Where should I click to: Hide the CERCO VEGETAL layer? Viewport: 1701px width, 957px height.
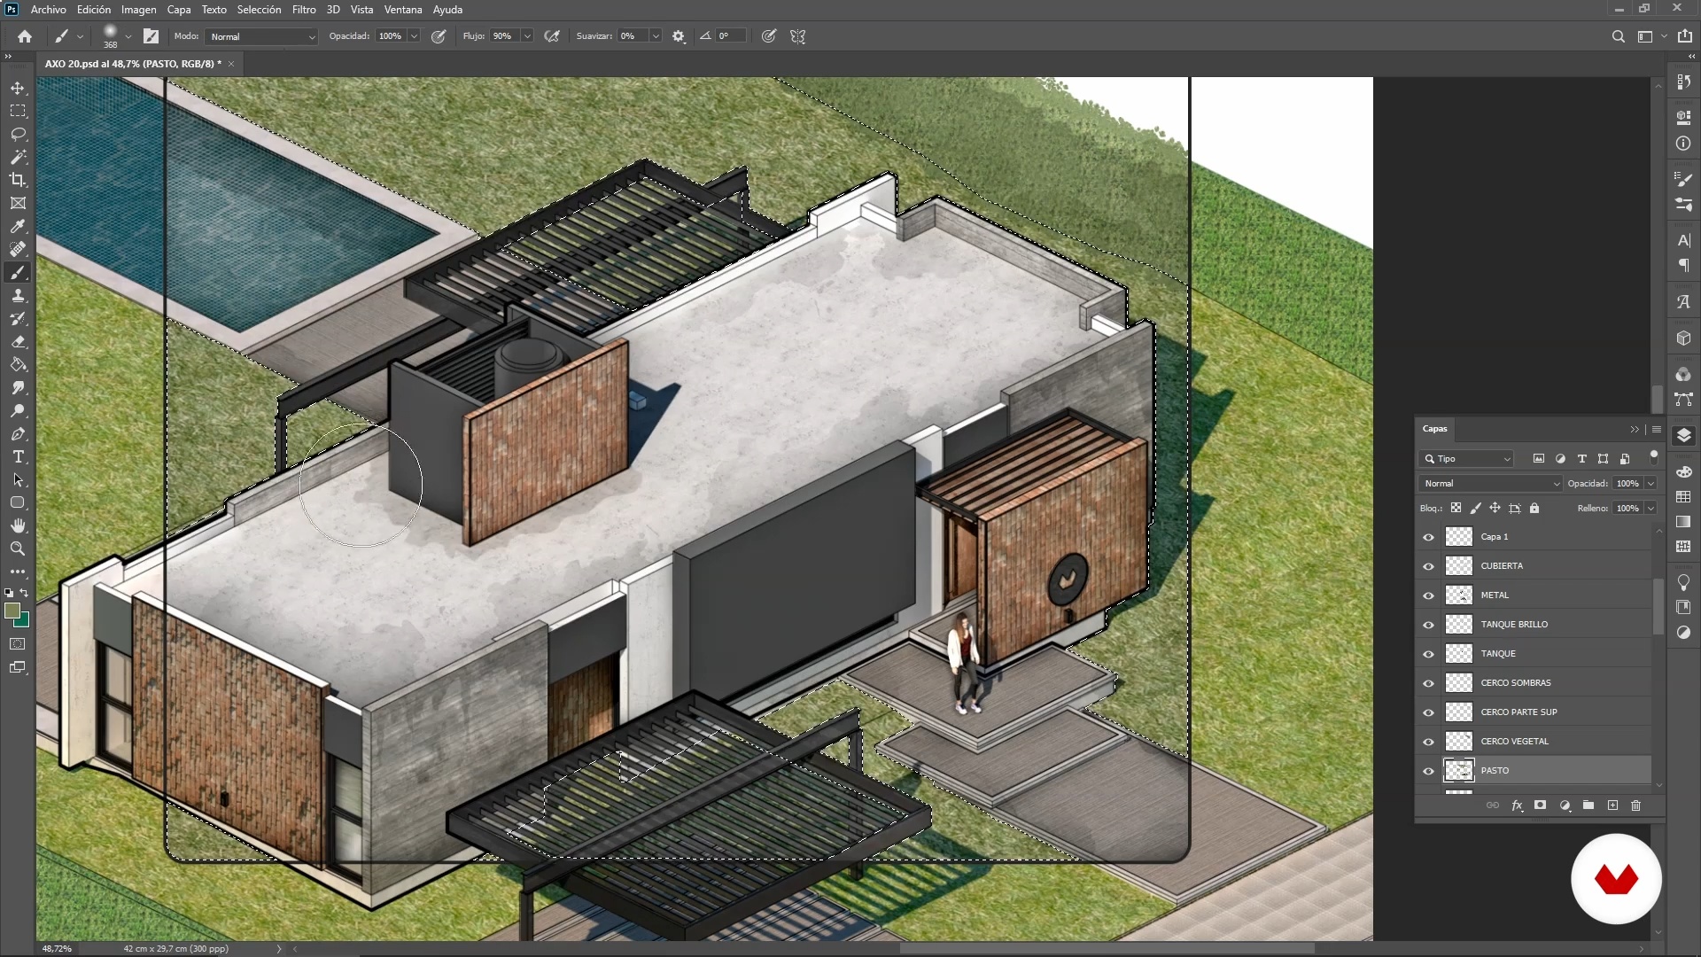[x=1428, y=742]
